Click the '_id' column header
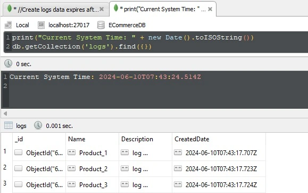 [39, 139]
